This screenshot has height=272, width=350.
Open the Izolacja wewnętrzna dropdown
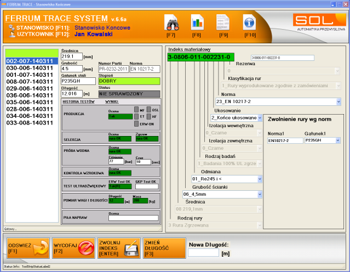click(x=233, y=133)
